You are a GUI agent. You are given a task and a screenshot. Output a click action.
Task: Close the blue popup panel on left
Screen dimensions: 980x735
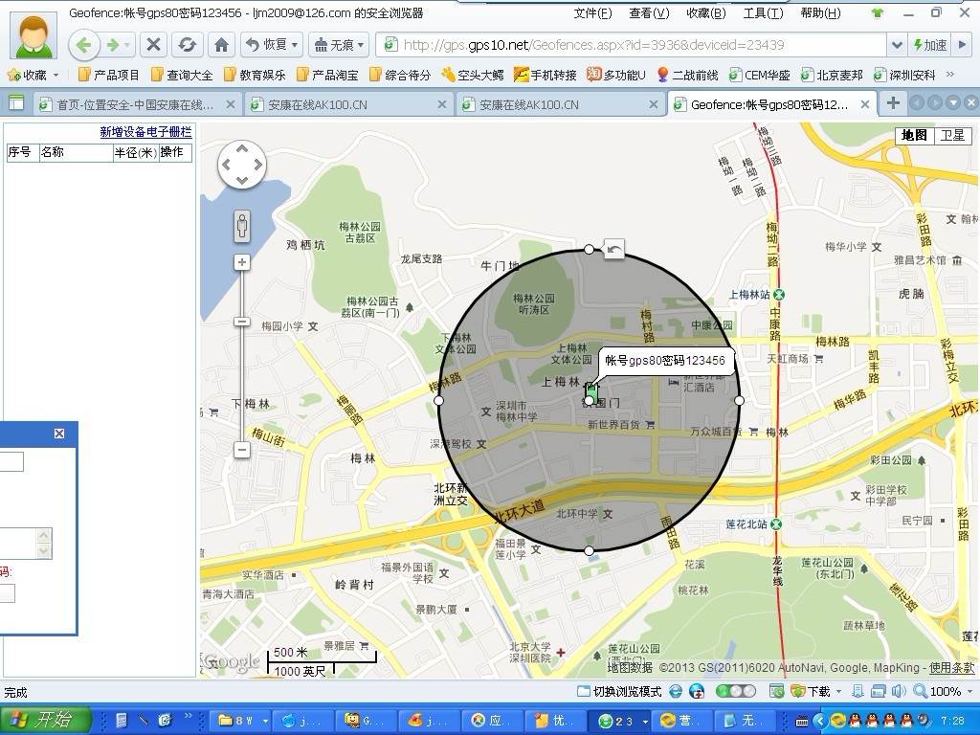tap(59, 434)
